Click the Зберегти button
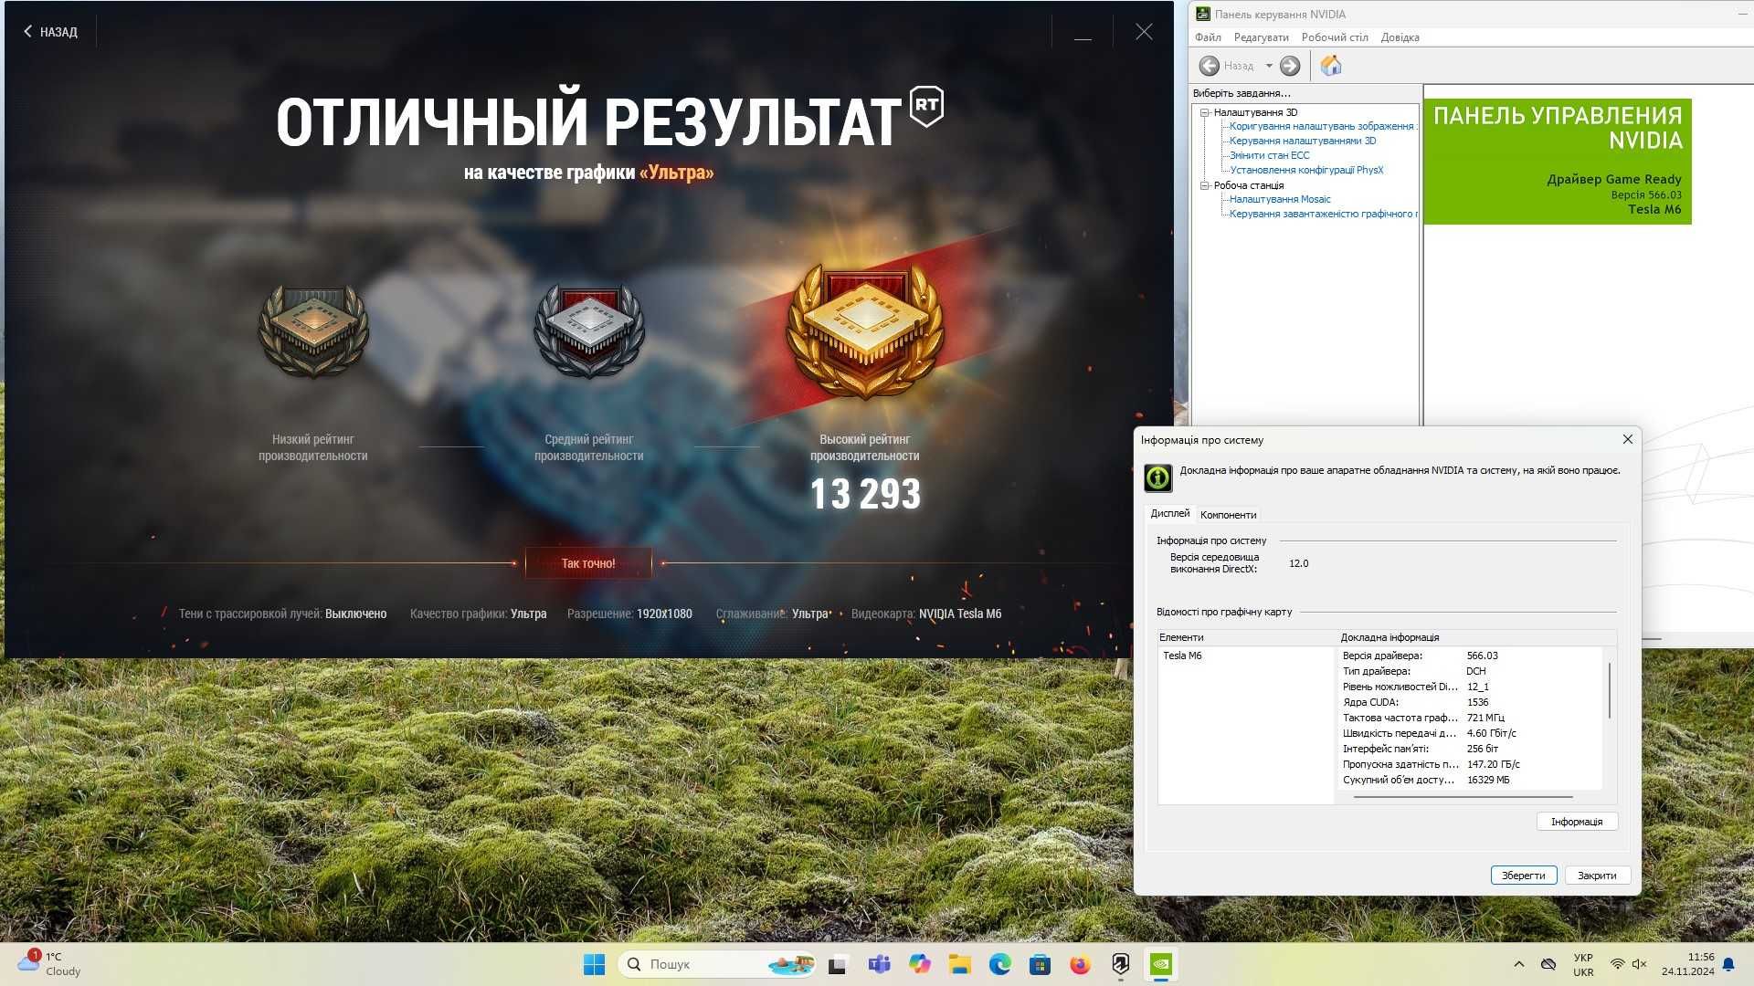The image size is (1754, 986). [1524, 876]
